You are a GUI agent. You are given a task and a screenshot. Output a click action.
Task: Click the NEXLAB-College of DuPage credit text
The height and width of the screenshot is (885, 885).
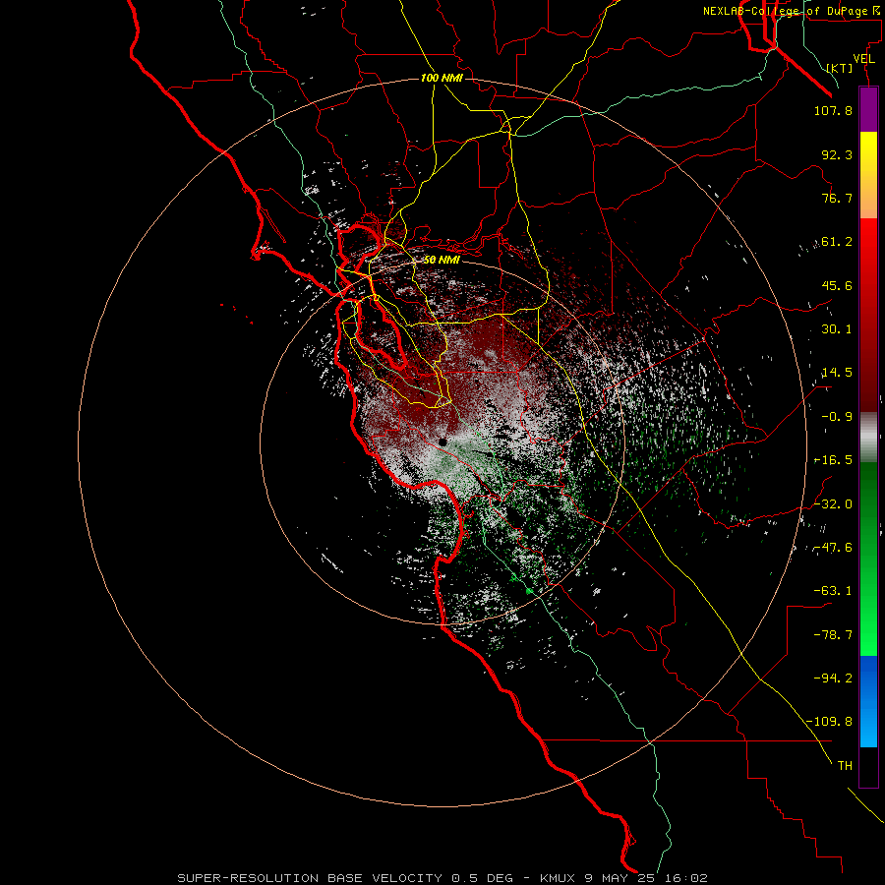tap(792, 11)
